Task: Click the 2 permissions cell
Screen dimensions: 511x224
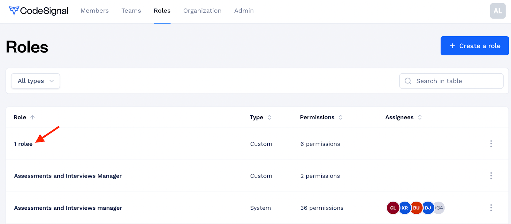Action: [x=320, y=176]
